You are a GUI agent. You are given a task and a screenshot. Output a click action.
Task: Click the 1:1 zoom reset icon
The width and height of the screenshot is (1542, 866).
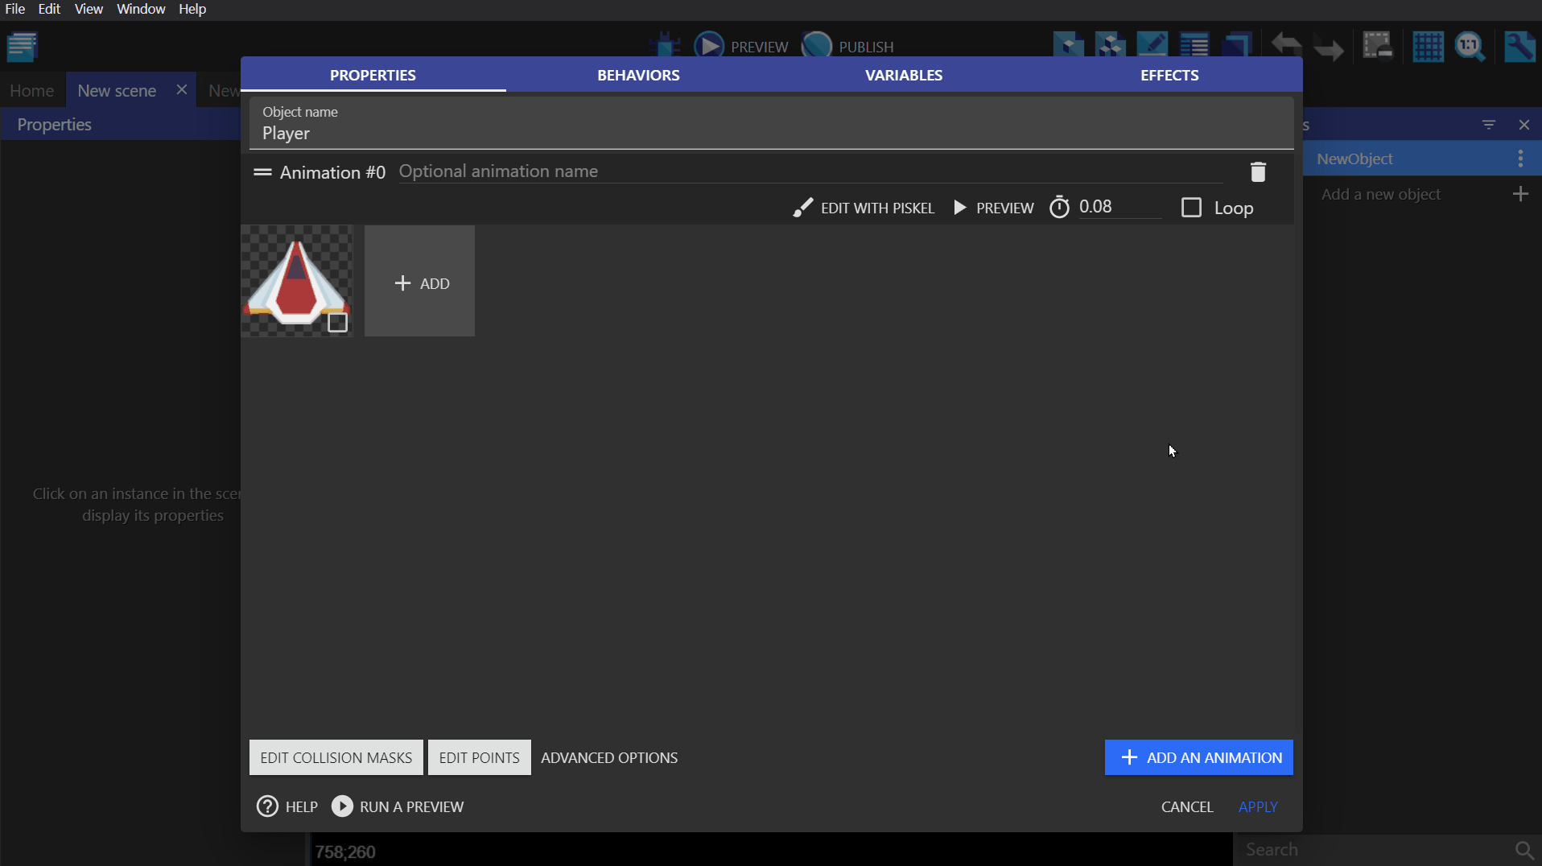(1470, 47)
